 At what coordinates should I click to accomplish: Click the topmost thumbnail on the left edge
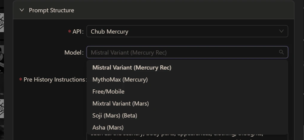[2, 22]
